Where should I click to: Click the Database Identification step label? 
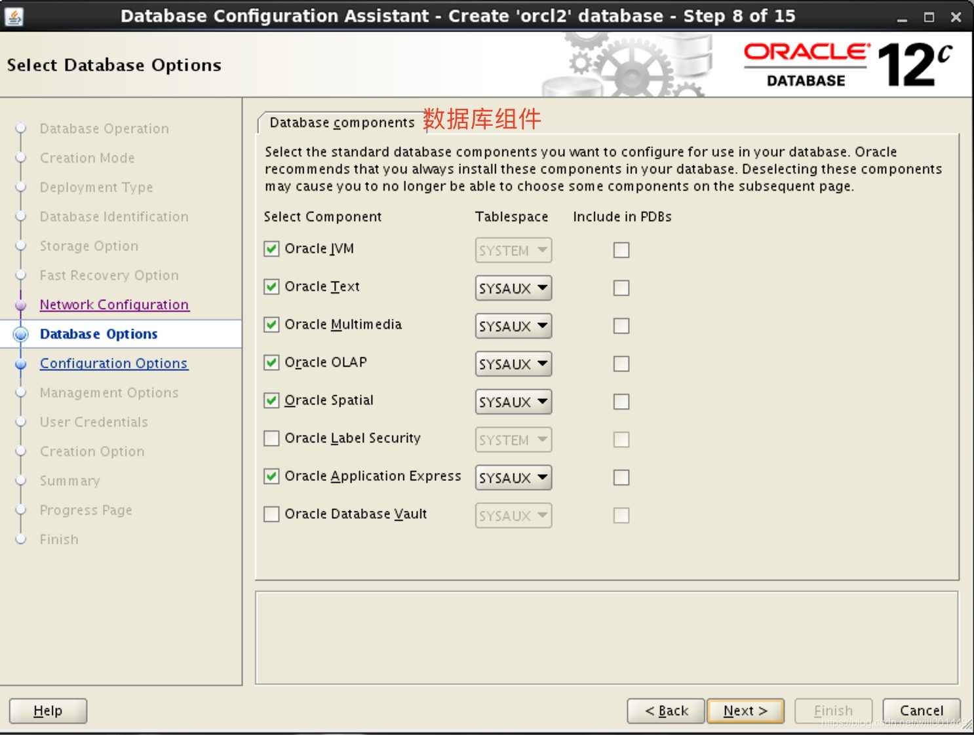coord(114,217)
